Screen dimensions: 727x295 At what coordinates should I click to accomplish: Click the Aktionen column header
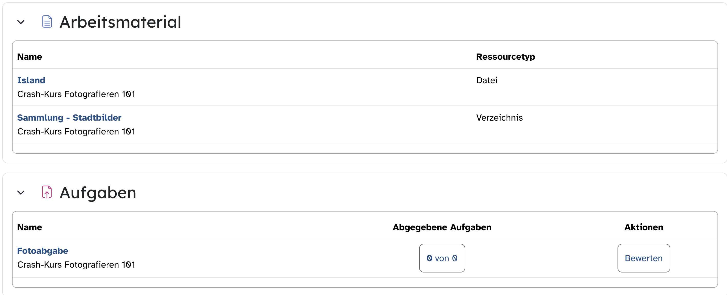click(x=643, y=227)
